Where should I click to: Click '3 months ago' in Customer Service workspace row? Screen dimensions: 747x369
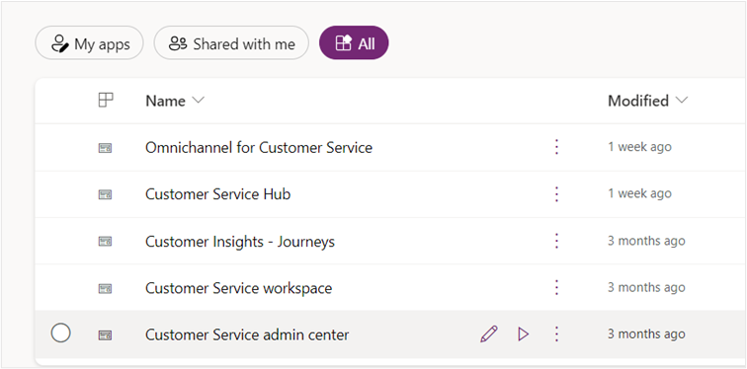tap(646, 287)
